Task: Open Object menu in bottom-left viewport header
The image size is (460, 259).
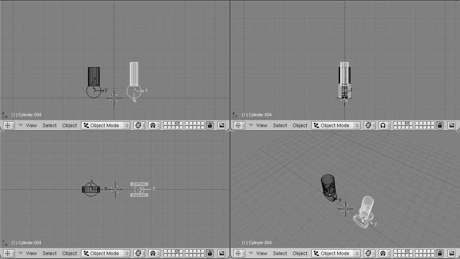Action: tap(70, 253)
